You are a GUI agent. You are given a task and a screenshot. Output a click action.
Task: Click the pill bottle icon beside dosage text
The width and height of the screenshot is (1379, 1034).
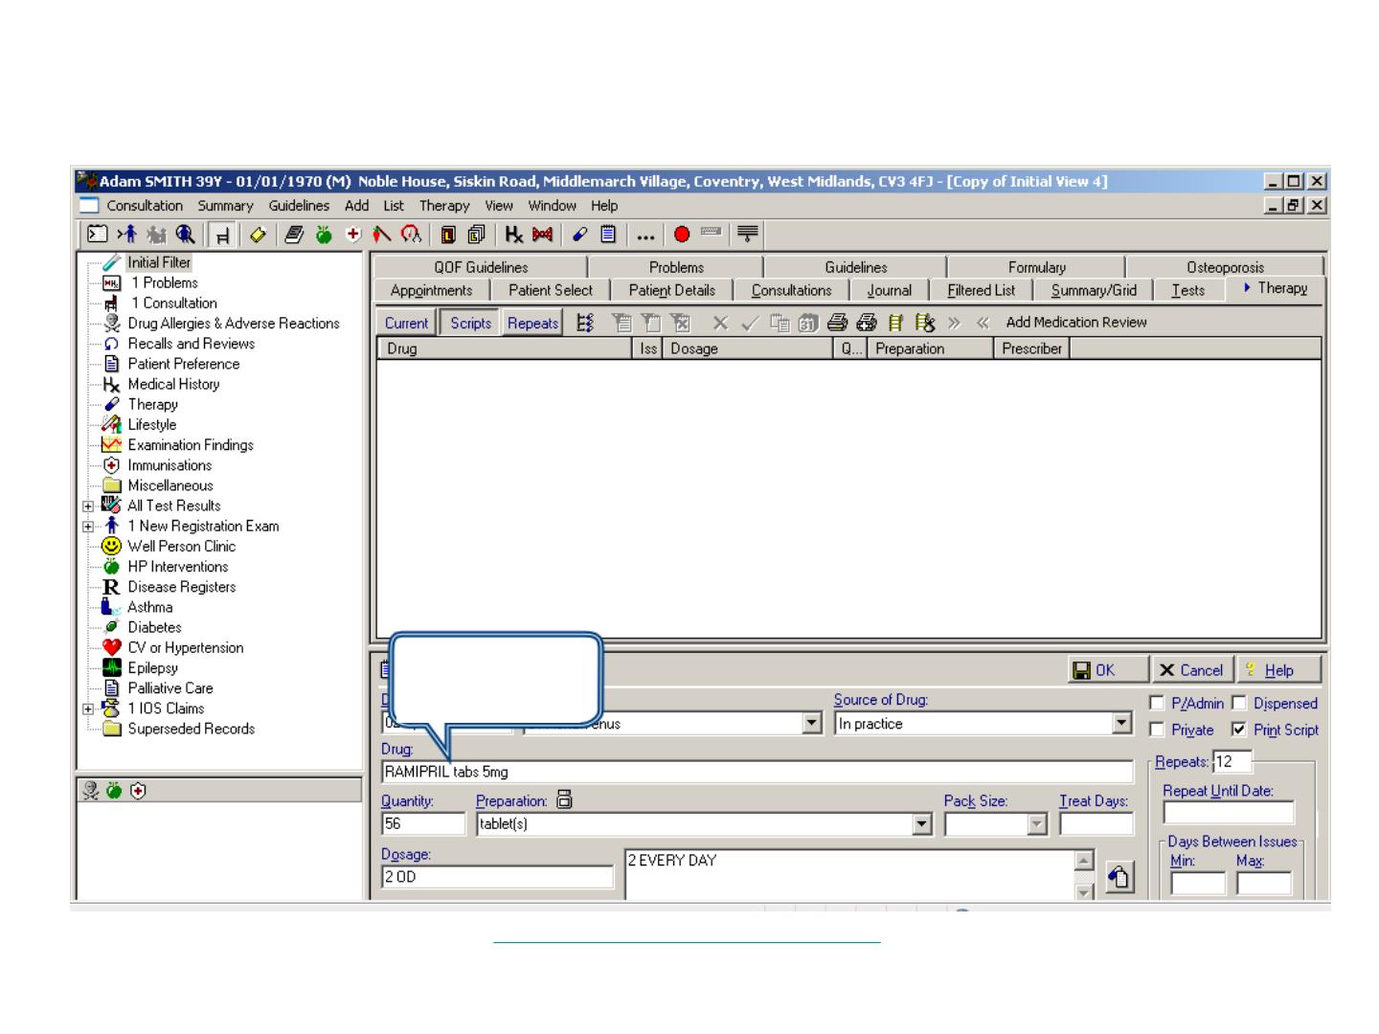point(1119,876)
